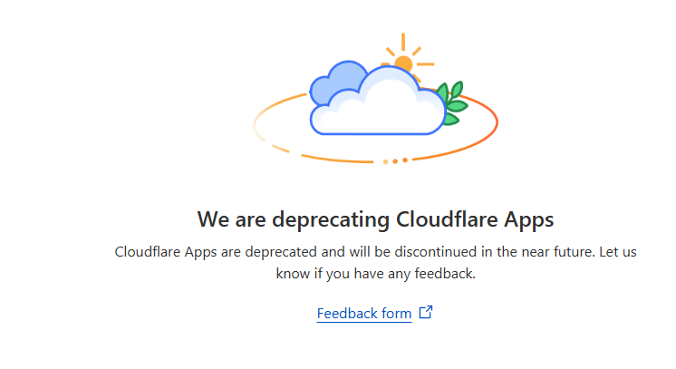Click the "We are deprecating Cloudflare Apps" heading

tap(375, 219)
